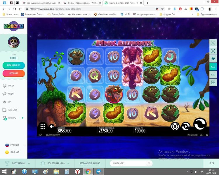Click the Найти игру search field
The width and height of the screenshot is (219, 175).
coord(131,163)
